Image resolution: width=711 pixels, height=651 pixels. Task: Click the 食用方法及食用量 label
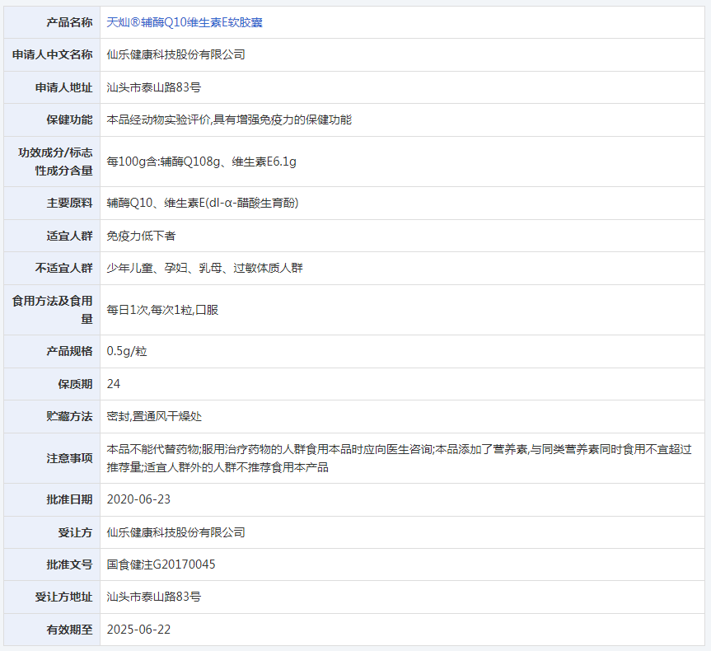coord(52,310)
